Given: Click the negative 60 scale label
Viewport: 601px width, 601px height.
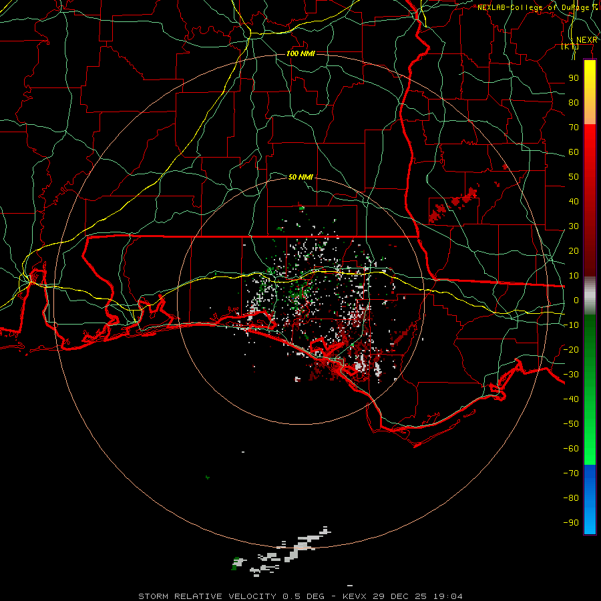Looking at the screenshot, I should pos(571,449).
